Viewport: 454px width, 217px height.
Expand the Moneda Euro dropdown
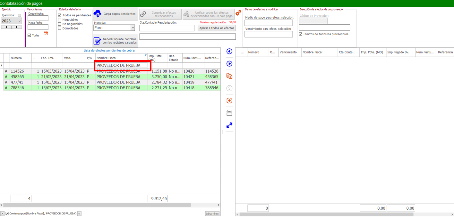pyautogui.click(x=133, y=28)
